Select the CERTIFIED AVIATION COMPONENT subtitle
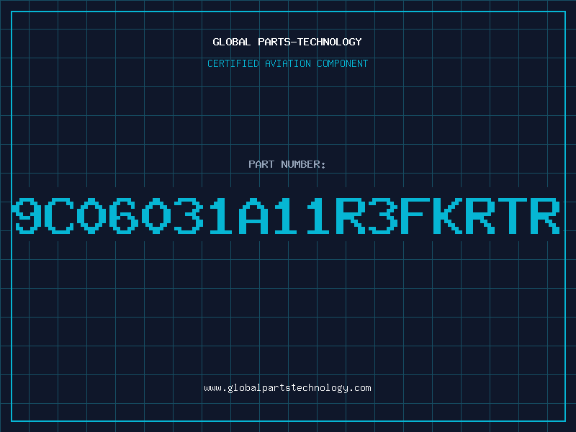This screenshot has height=432, width=576. click(x=287, y=63)
